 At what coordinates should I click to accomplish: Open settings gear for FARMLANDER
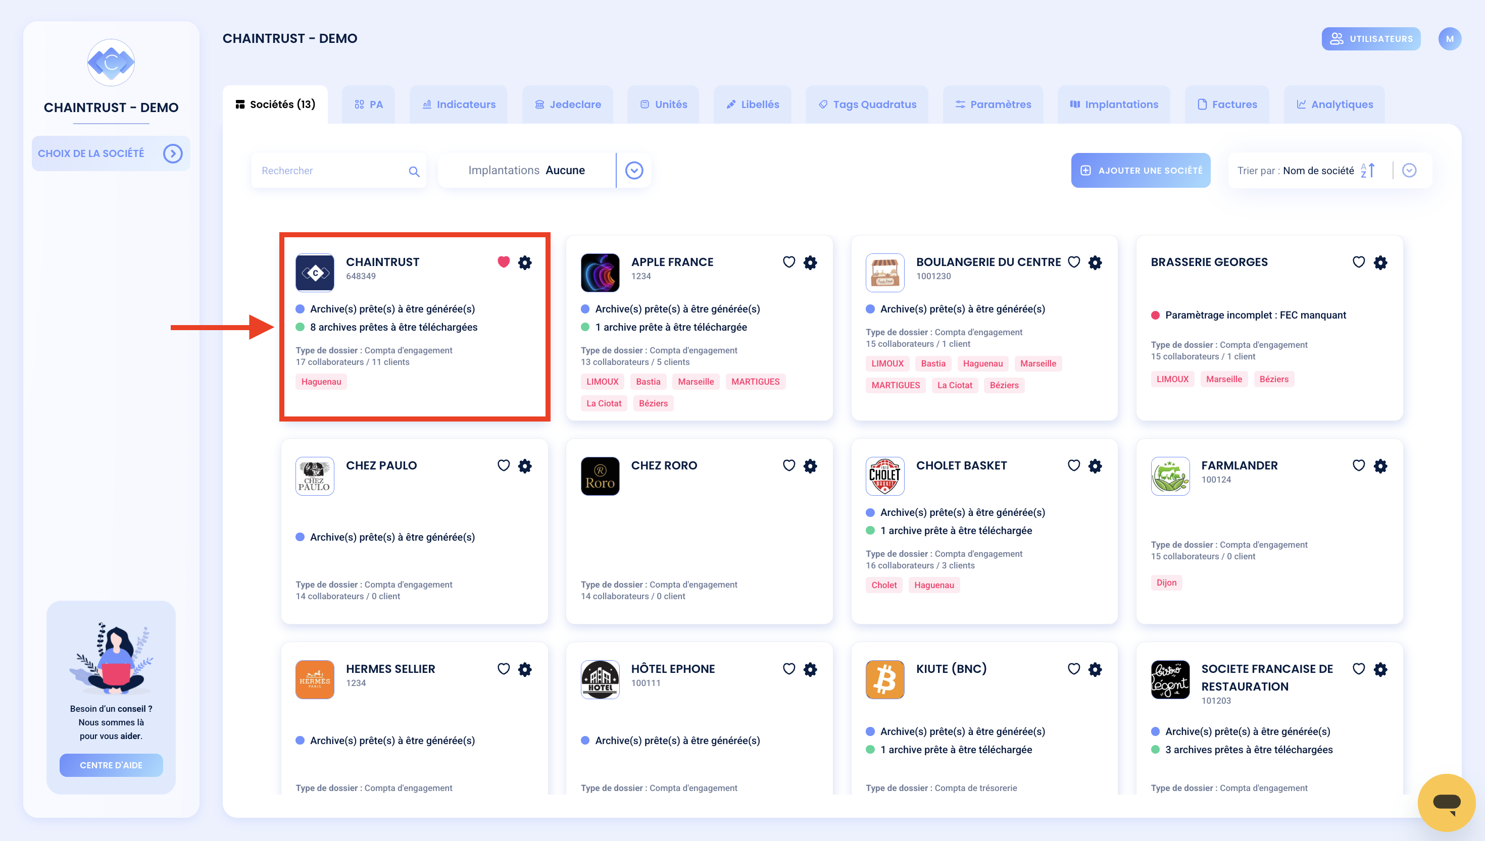pyautogui.click(x=1380, y=465)
